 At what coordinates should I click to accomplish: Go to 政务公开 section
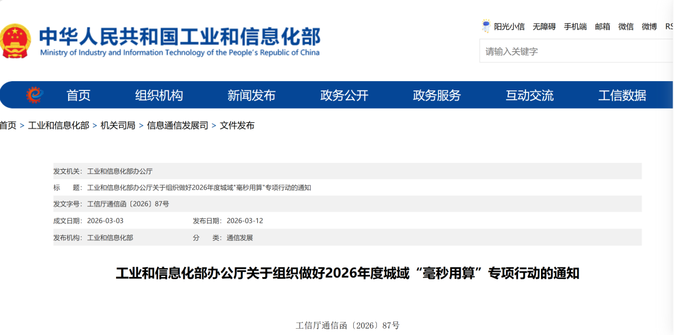(344, 95)
